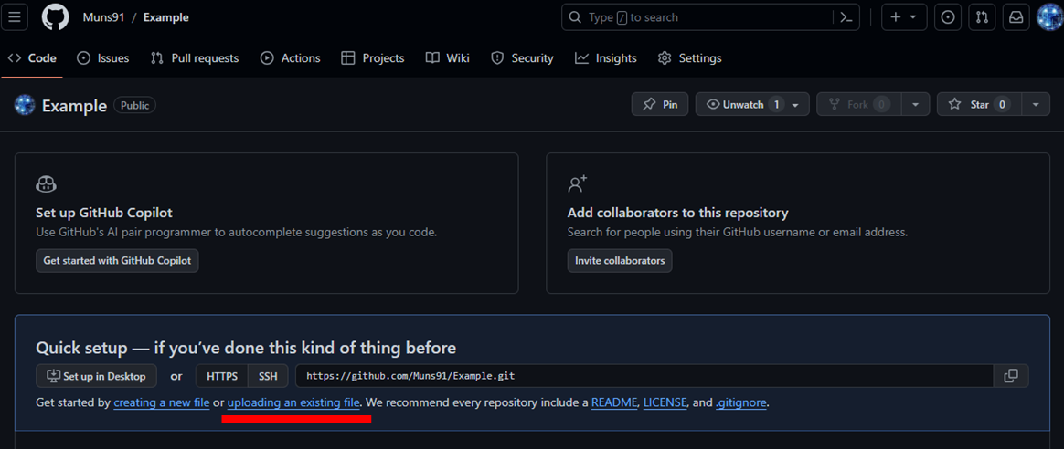Open the pull requests icon in header
Viewport: 1064px width, 449px height.
(982, 17)
